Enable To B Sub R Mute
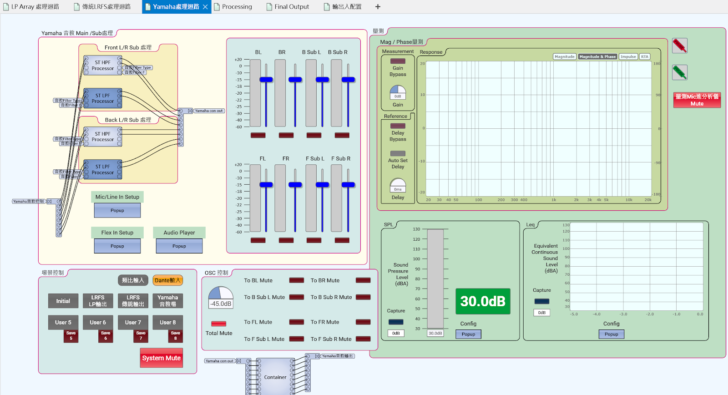Screen dimensions: 728x395 [x=363, y=297]
